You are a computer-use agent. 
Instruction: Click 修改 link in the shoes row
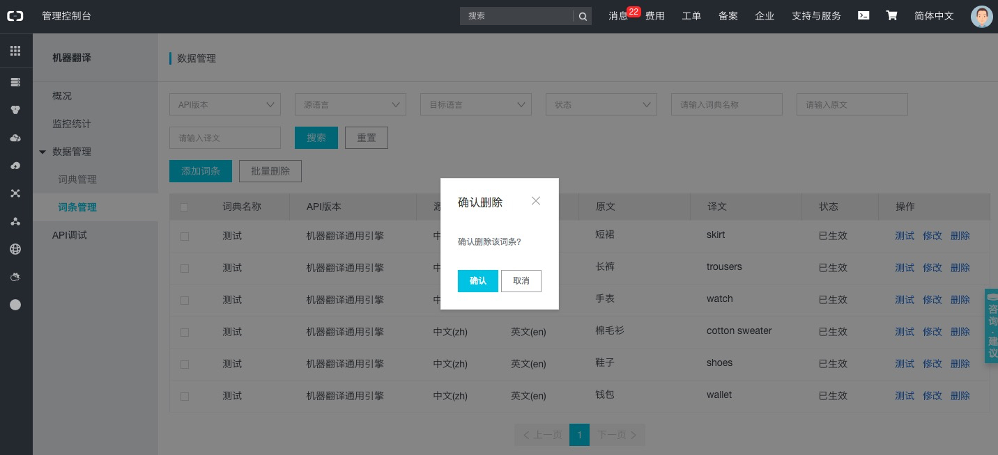click(932, 364)
